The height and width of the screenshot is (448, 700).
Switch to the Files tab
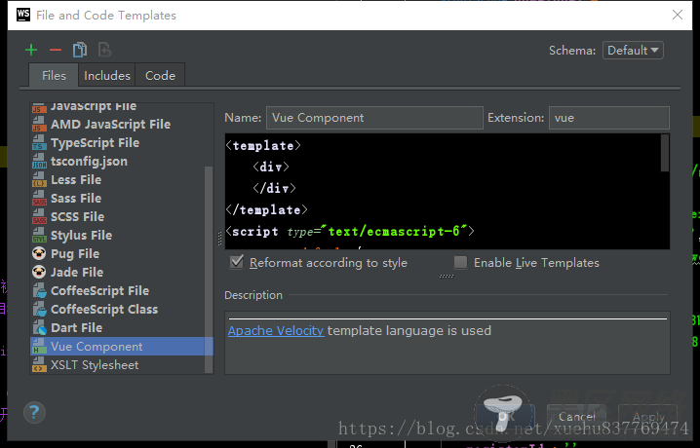tap(54, 75)
